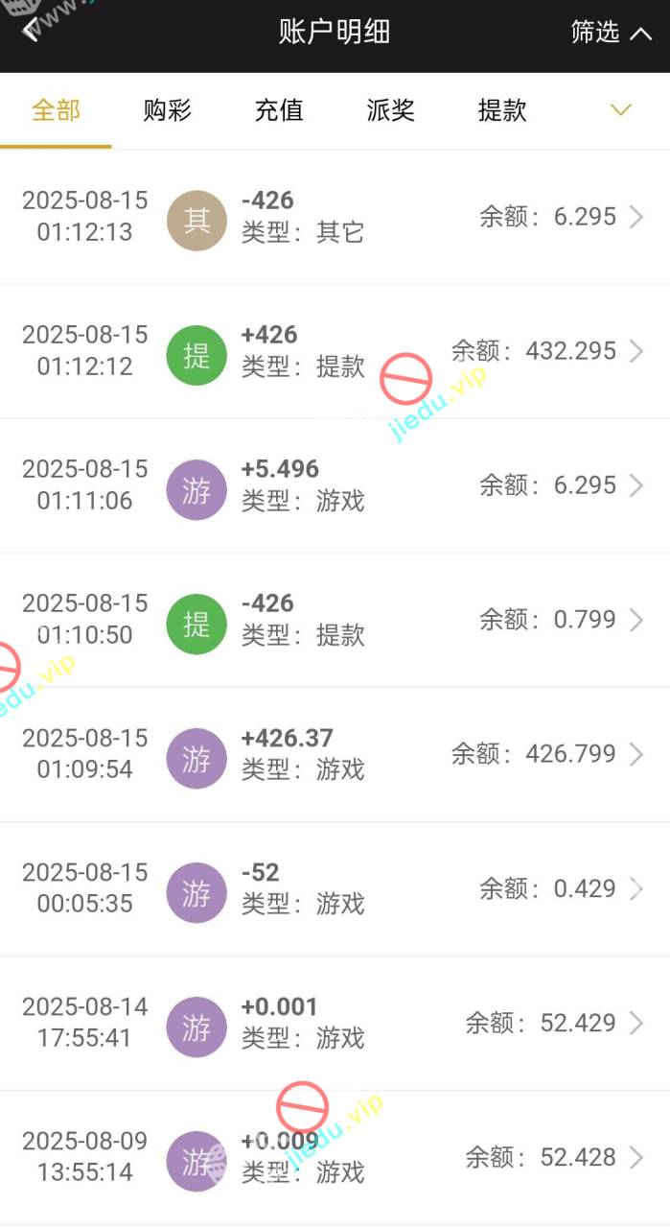The image size is (670, 1228).
Task: Open details arrow for balance 52.429
Action: [x=635, y=1024]
